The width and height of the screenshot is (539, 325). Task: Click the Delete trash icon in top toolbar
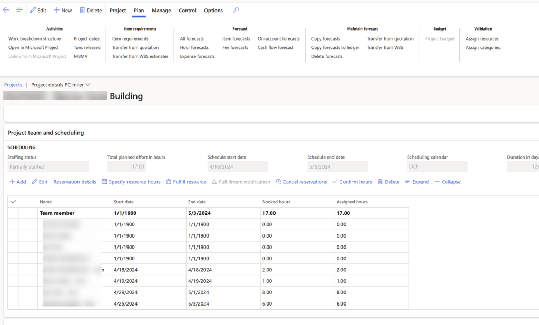[82, 10]
